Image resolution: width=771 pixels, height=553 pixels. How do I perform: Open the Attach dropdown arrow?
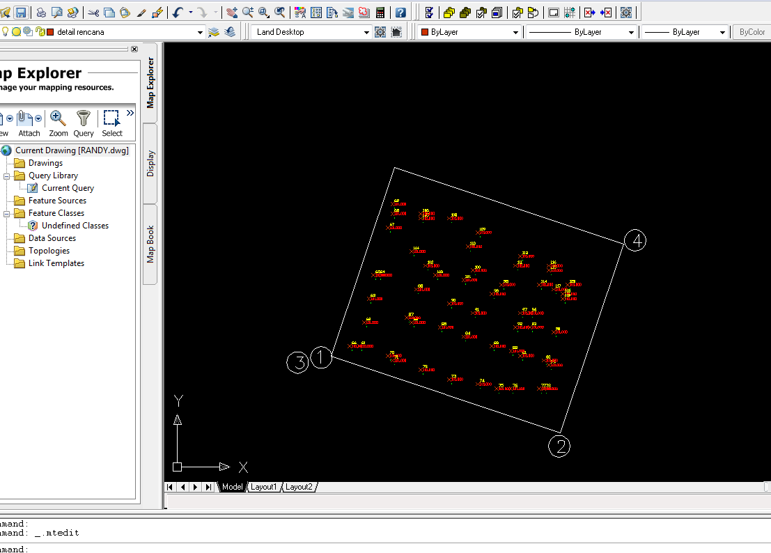point(38,118)
